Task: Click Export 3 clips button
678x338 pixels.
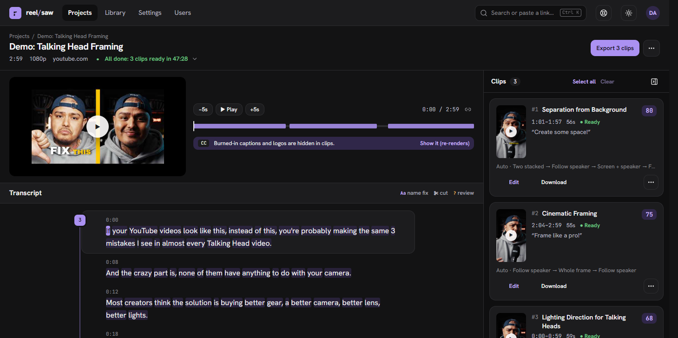Action: click(x=615, y=48)
